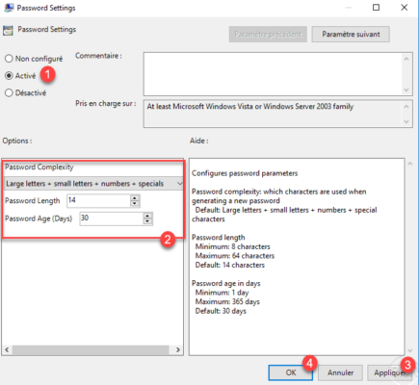
Task: Click the 'Maximum: 365 days' help line
Action: 227,302
